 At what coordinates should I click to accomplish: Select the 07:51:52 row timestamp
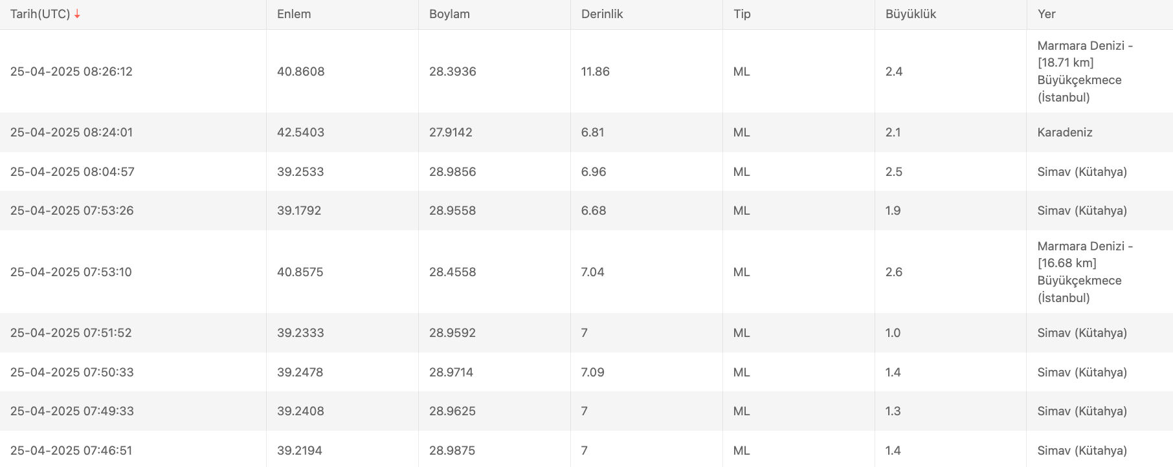(71, 333)
